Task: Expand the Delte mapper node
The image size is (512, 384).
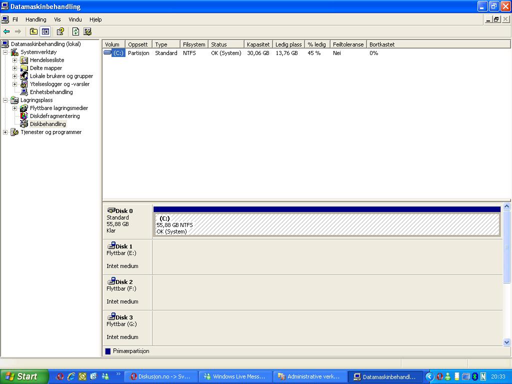Action: pos(14,68)
